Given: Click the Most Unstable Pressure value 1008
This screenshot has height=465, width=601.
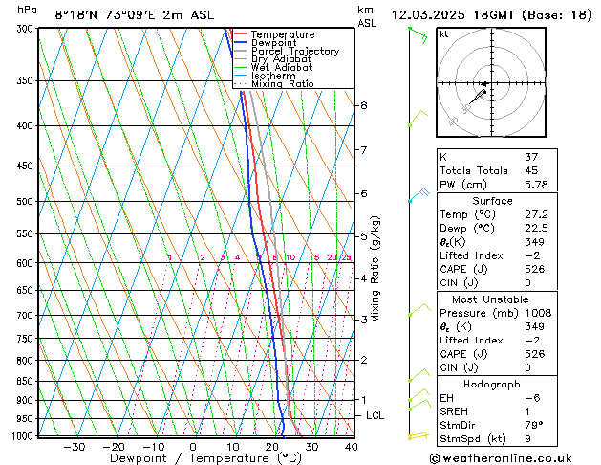Looking at the screenshot, I should pyautogui.click(x=538, y=313).
